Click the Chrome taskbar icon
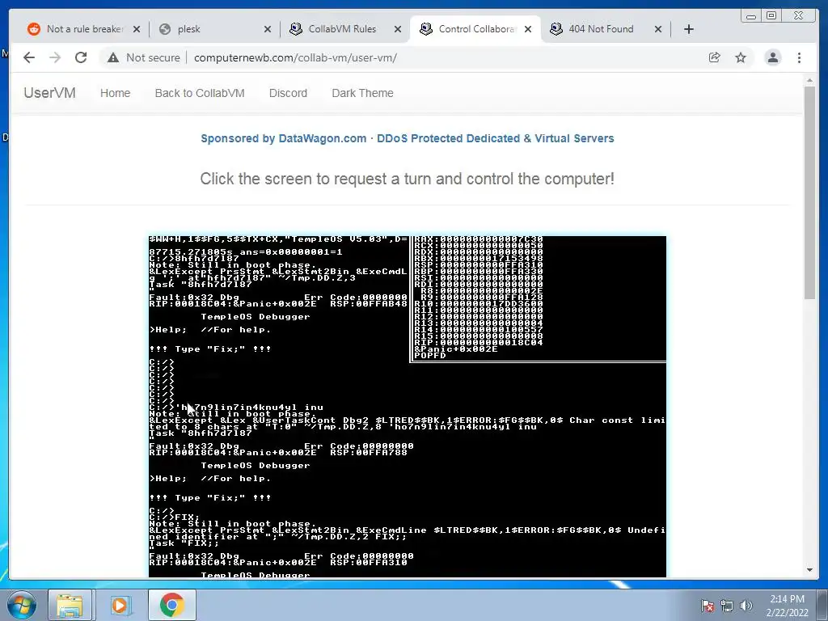The image size is (828, 621). tap(171, 605)
